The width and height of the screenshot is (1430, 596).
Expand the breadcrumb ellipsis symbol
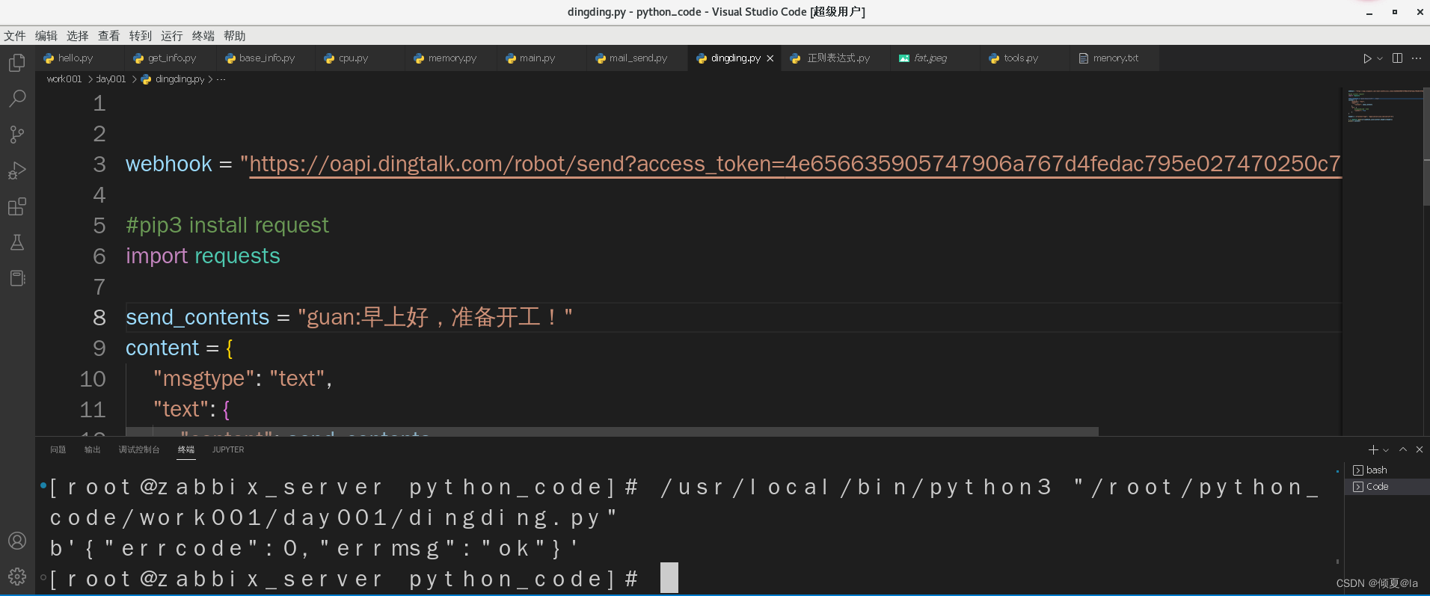(x=221, y=79)
